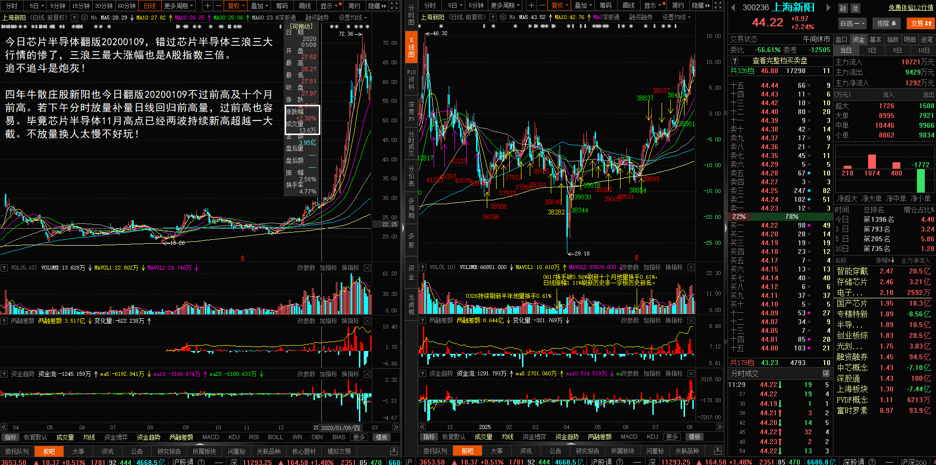Click 模板 button on left indicator bar
The width and height of the screenshot is (936, 465).
point(382,437)
